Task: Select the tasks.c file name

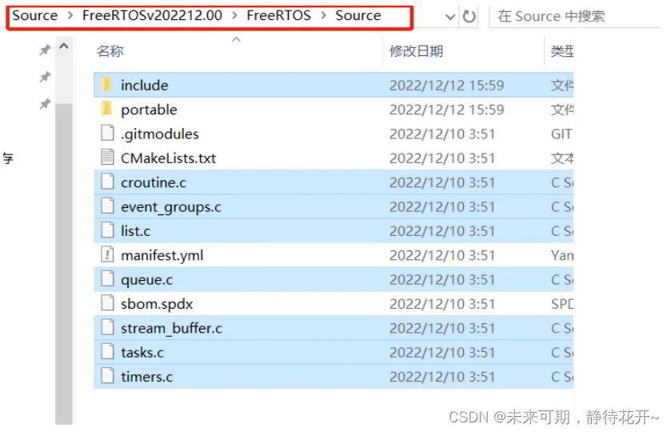Action: pos(142,352)
